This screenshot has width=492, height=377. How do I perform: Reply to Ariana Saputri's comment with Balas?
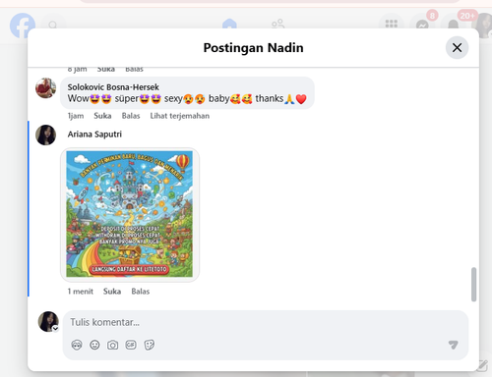coord(141,292)
